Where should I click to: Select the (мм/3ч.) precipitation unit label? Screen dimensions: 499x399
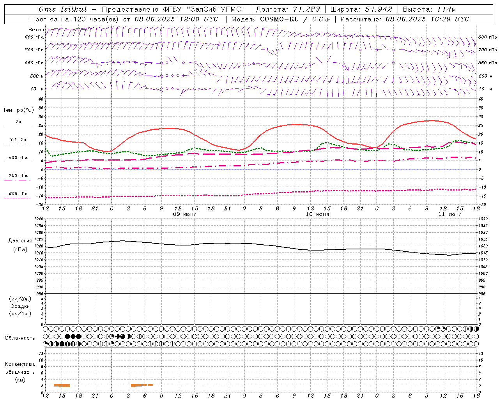click(x=20, y=299)
